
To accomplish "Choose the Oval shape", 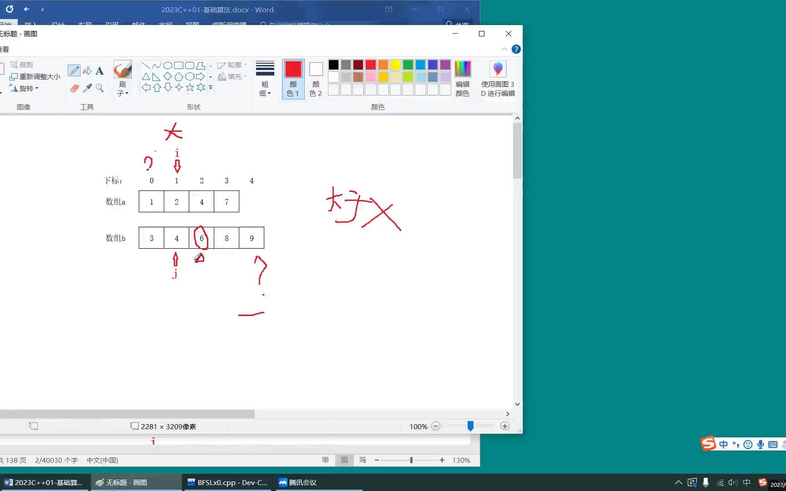I will [168, 65].
